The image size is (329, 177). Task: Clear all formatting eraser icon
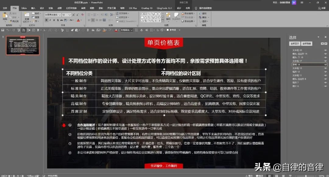(x=83, y=15)
